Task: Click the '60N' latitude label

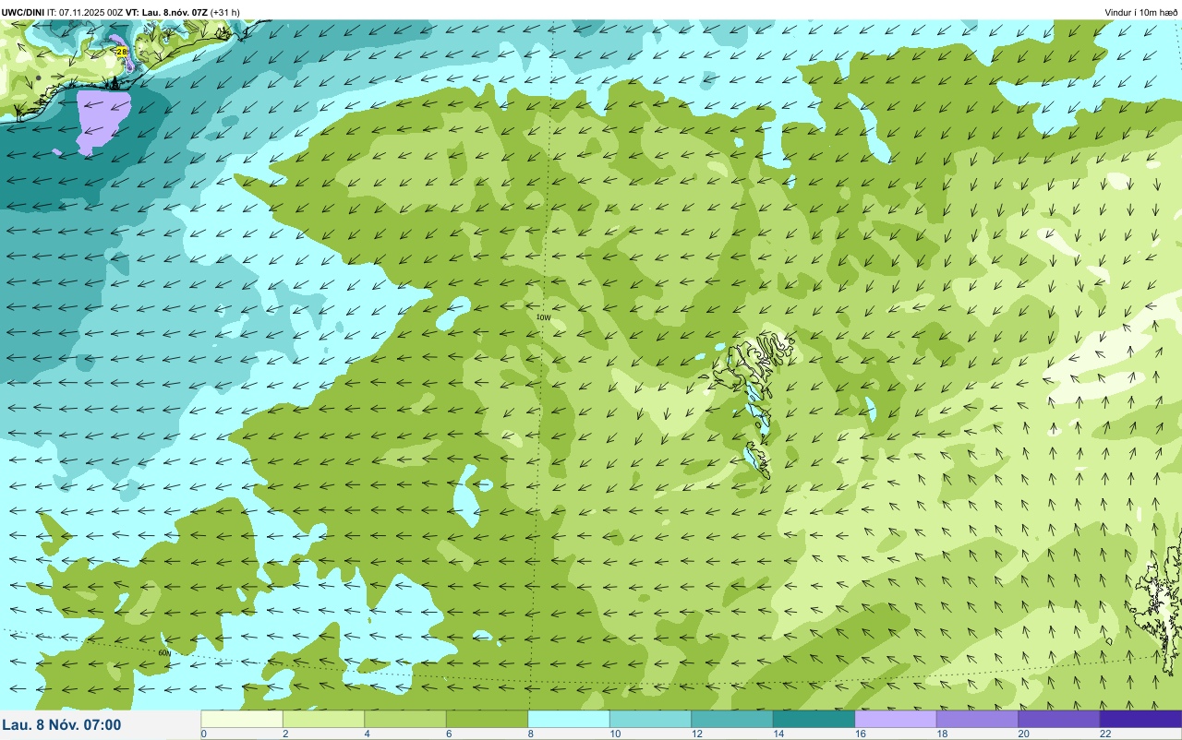Action: [164, 653]
